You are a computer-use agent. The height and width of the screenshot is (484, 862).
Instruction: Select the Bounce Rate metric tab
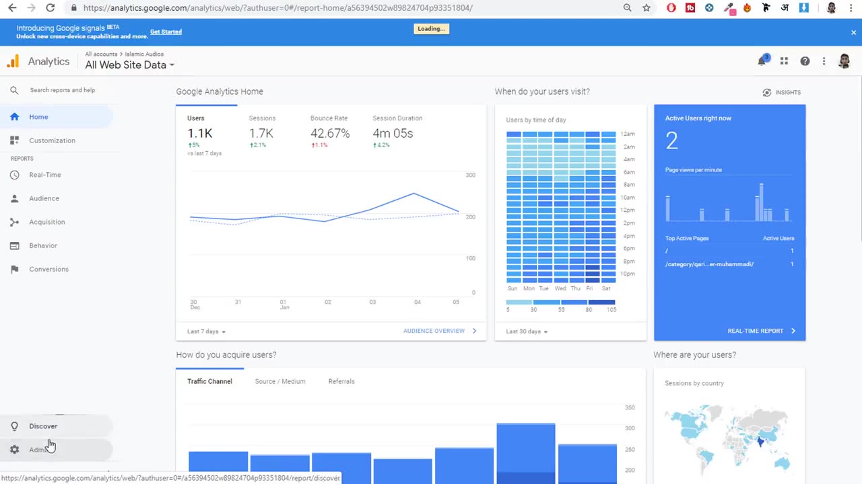330,132
